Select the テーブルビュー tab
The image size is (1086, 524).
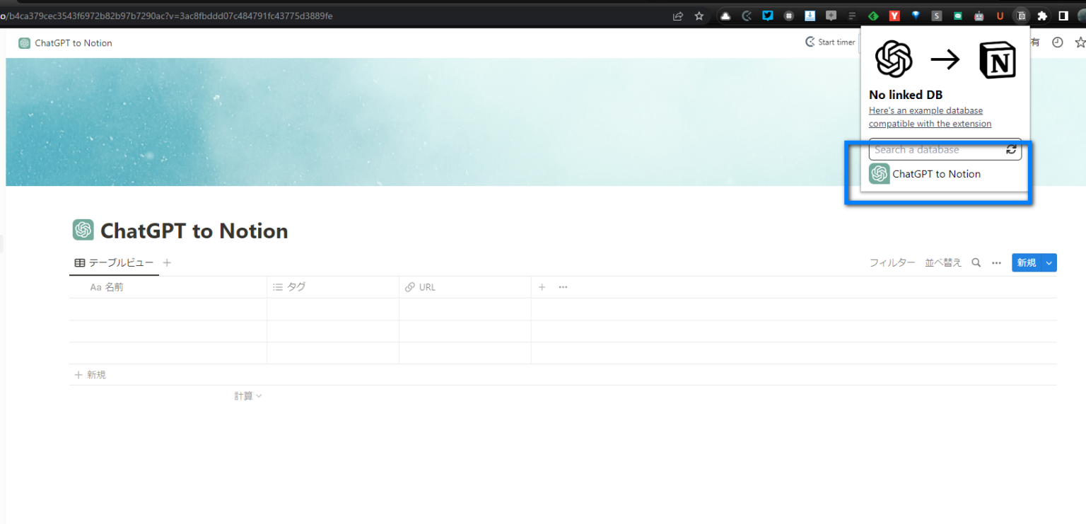[x=114, y=262]
